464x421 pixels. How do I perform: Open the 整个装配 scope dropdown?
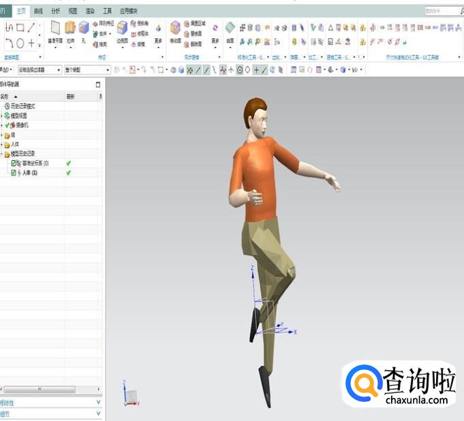pyautogui.click(x=88, y=70)
